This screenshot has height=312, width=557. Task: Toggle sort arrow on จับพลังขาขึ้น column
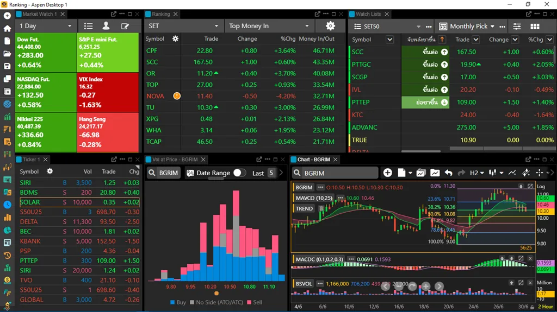click(442, 40)
